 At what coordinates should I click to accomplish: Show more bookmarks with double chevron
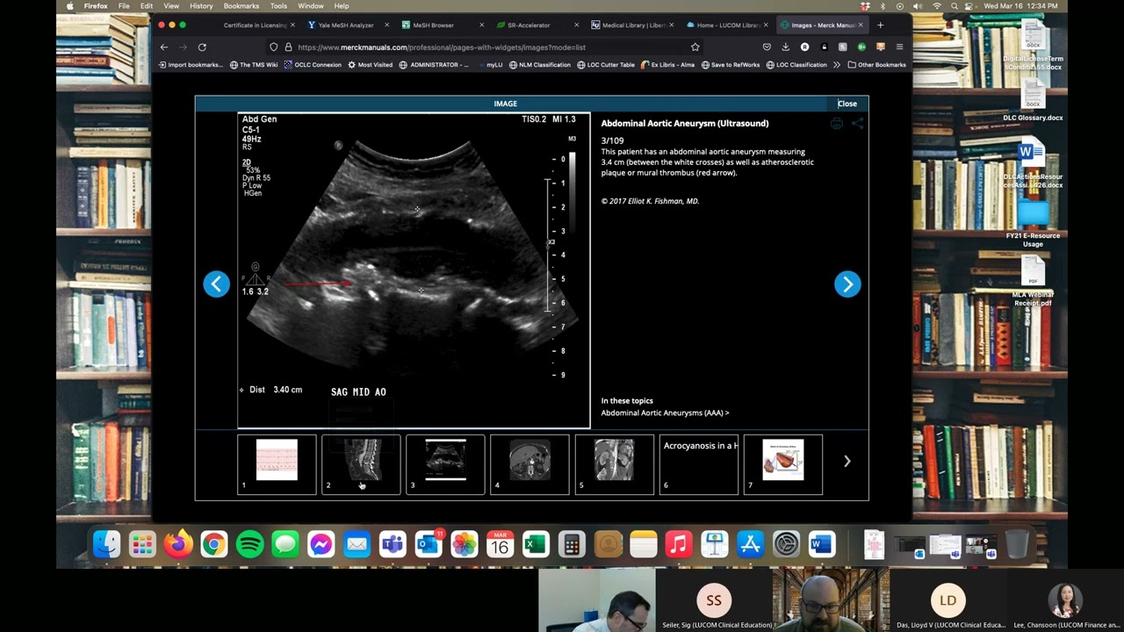837,65
